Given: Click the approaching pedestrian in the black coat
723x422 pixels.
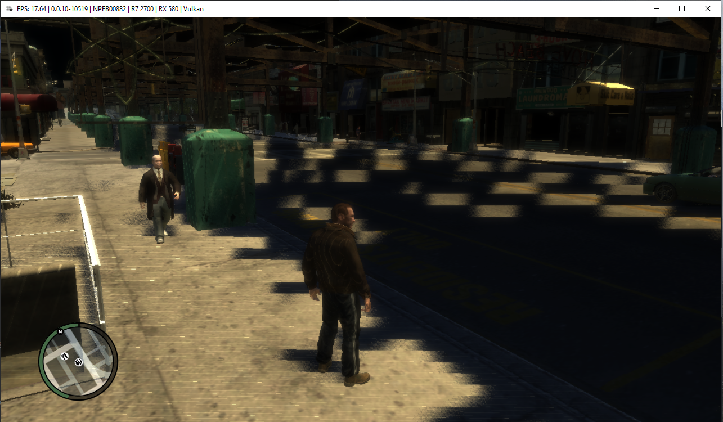Looking at the screenshot, I should point(159,198).
